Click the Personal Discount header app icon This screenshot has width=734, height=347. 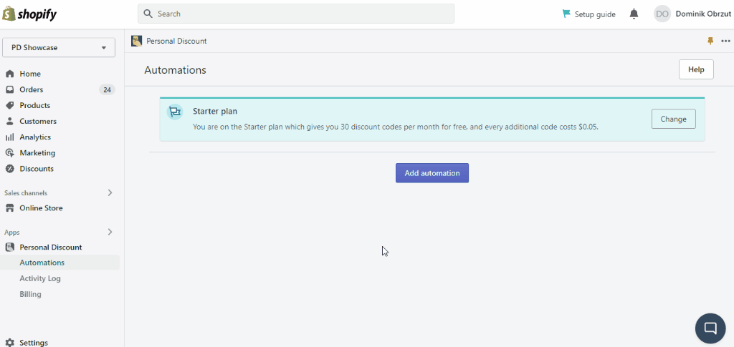137,41
